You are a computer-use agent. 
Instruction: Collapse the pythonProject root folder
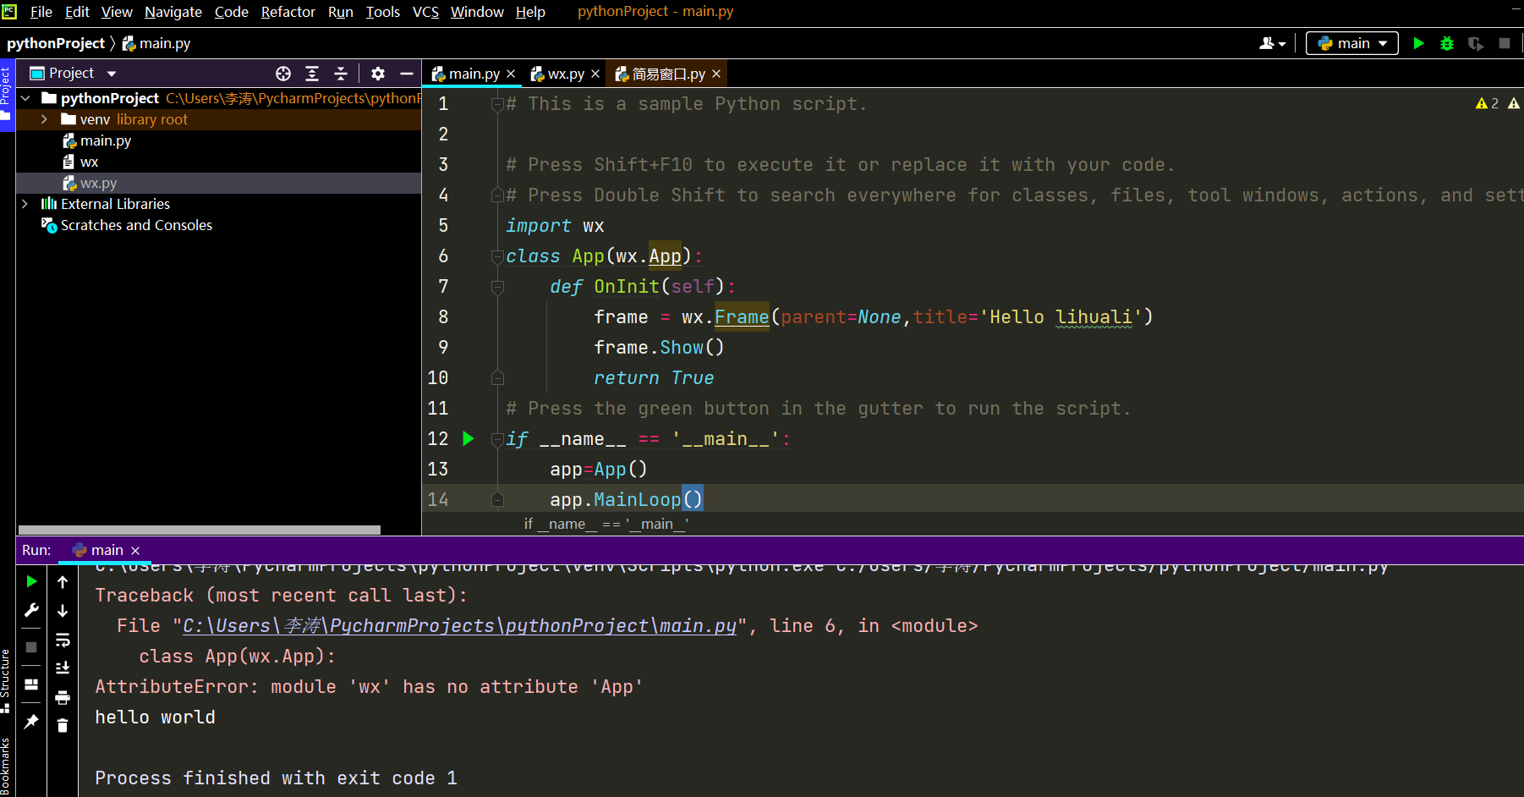coord(26,98)
